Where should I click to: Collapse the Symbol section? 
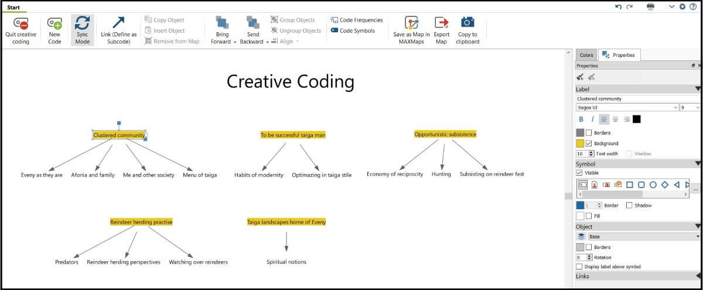pyautogui.click(x=697, y=164)
